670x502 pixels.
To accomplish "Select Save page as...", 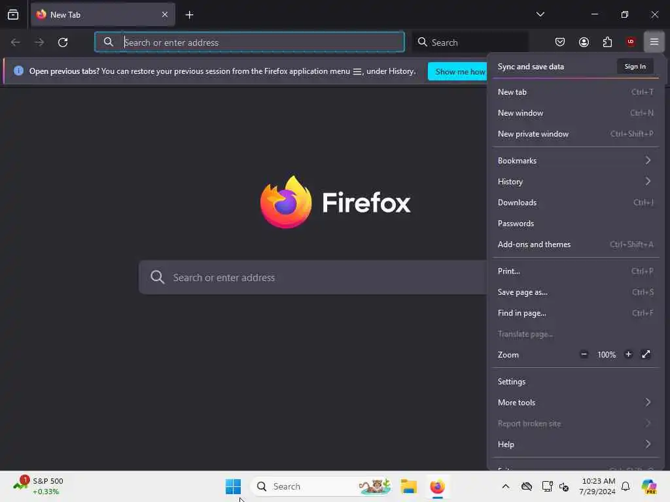I will pos(576,292).
